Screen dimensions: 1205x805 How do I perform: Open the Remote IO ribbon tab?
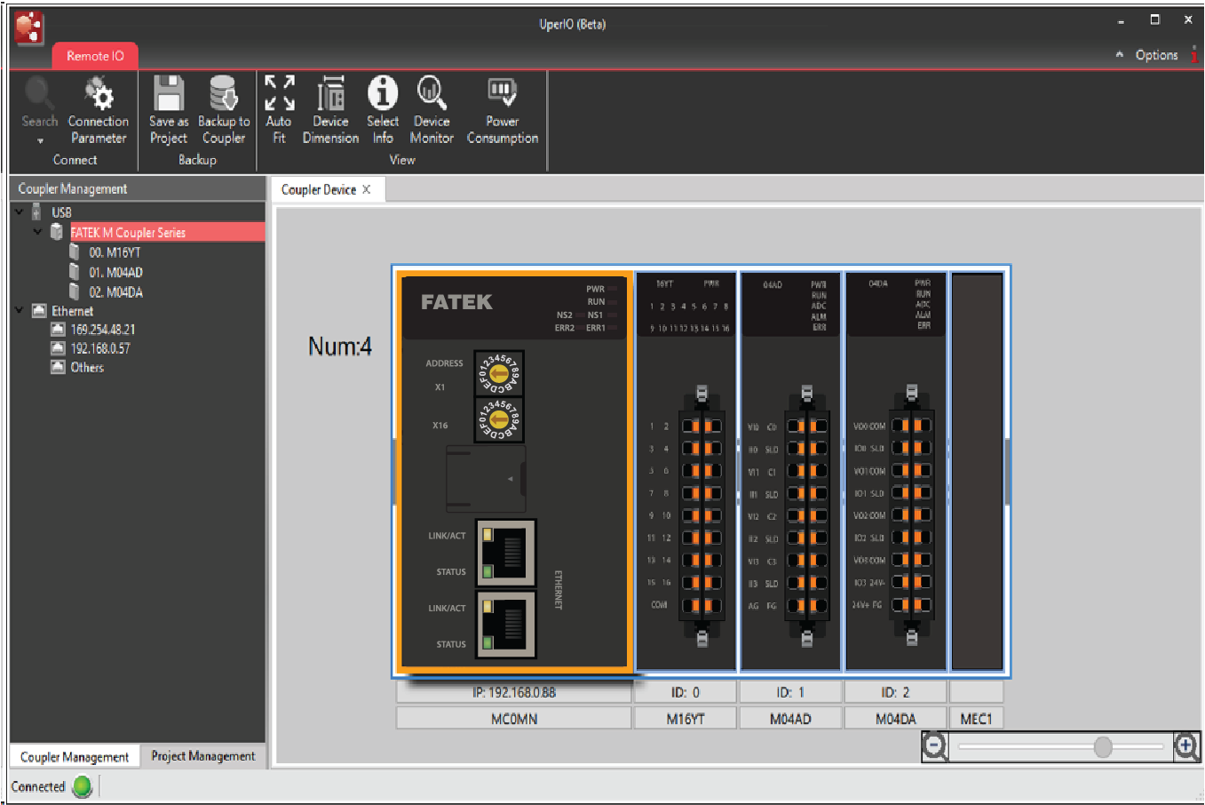pos(95,56)
